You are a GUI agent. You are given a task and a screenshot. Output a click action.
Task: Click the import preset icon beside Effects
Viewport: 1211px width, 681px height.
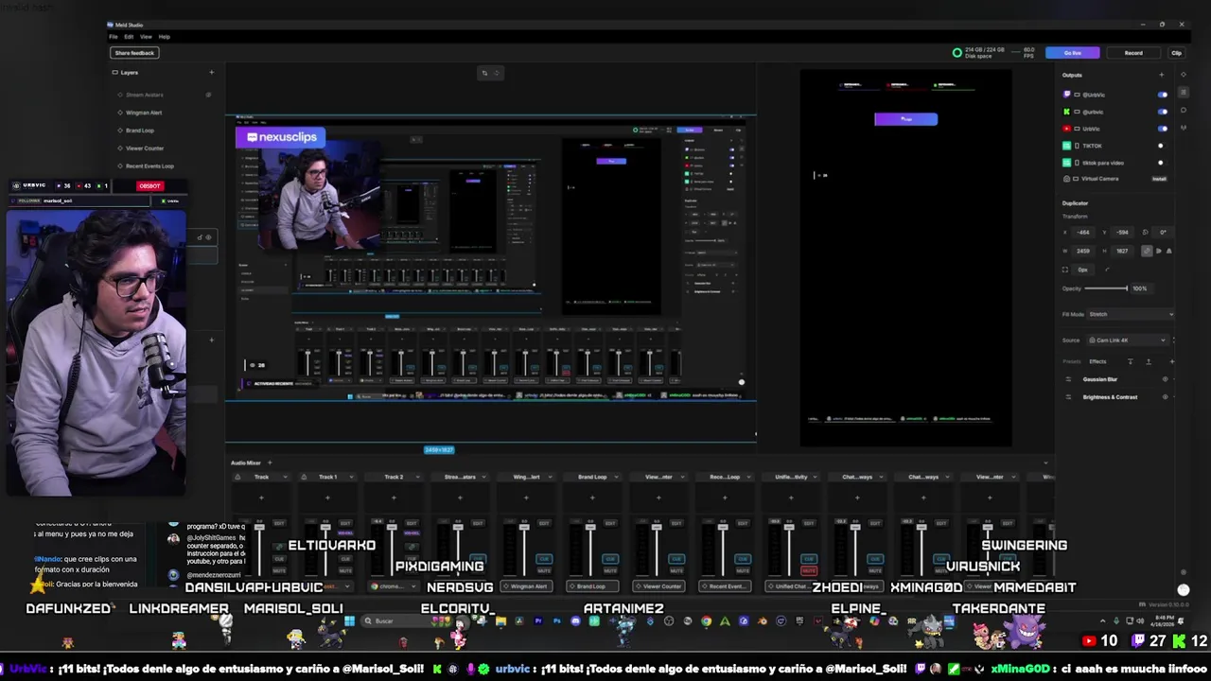pyautogui.click(x=1130, y=361)
